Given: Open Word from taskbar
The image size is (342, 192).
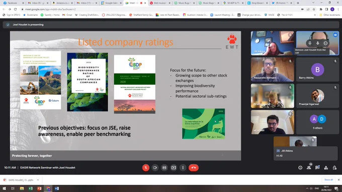Looking at the screenshot, I should pos(57,188).
